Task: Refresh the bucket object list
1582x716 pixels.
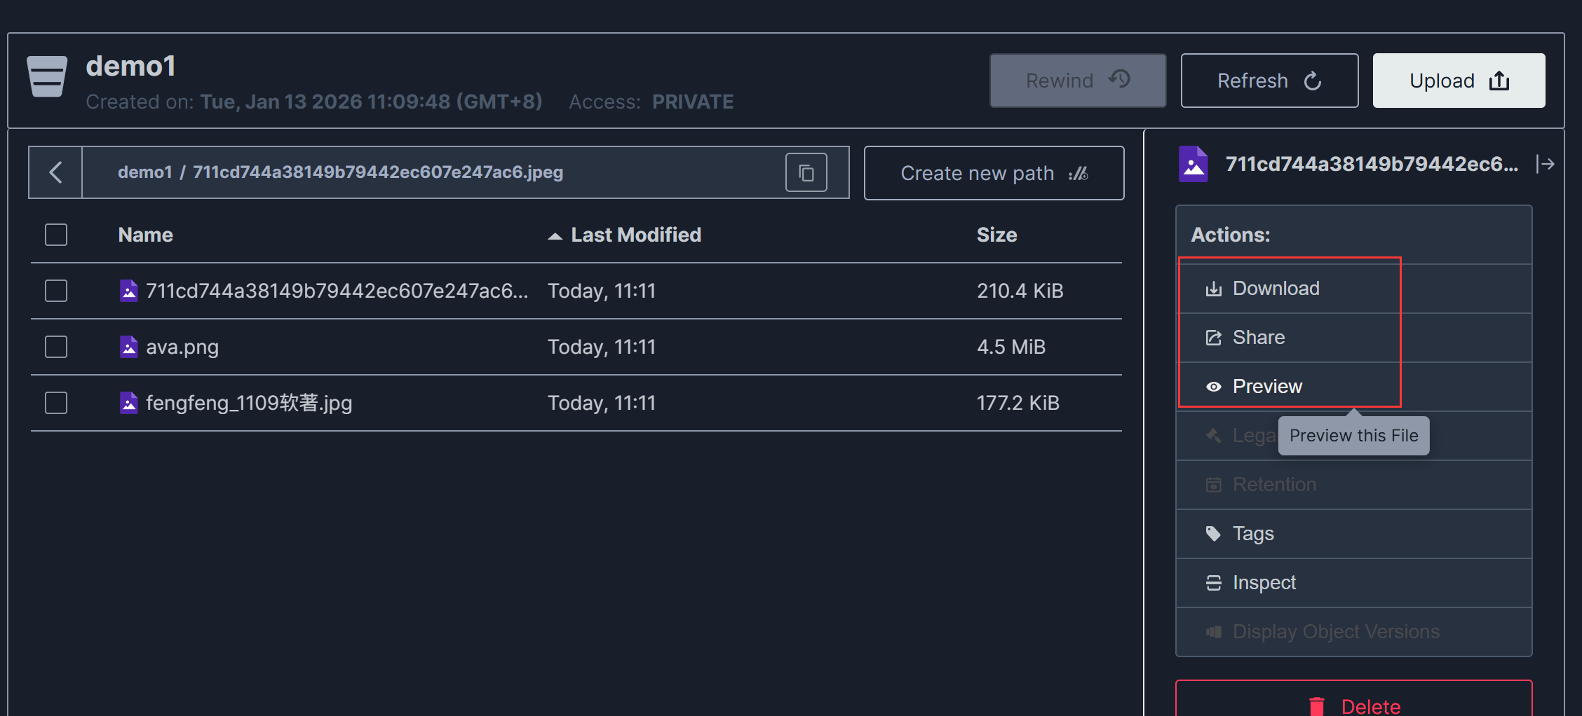Action: click(x=1269, y=81)
